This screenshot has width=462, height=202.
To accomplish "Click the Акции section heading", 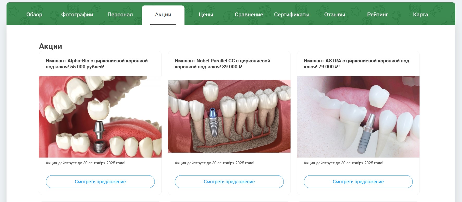I will [51, 46].
